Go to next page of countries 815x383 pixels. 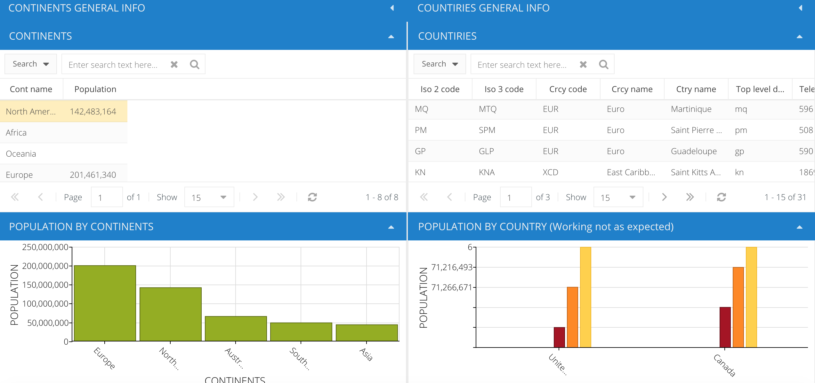[664, 197]
